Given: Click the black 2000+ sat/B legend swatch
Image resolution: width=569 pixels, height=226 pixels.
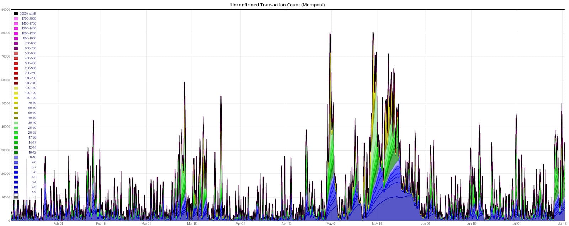Looking at the screenshot, I should [16, 14].
